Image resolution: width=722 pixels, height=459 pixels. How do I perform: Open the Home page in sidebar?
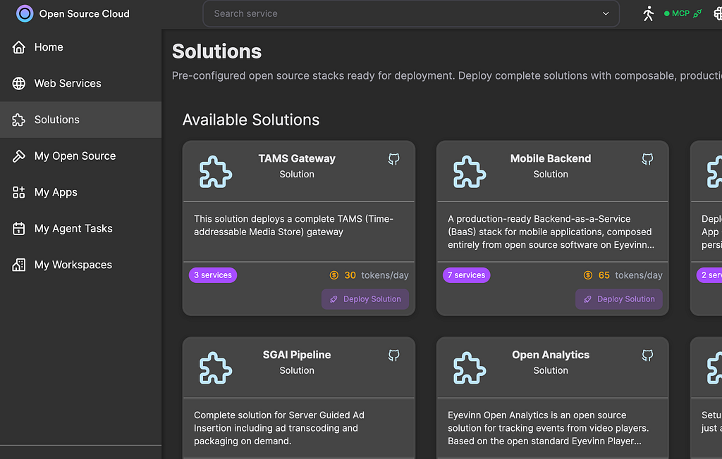pos(80,47)
